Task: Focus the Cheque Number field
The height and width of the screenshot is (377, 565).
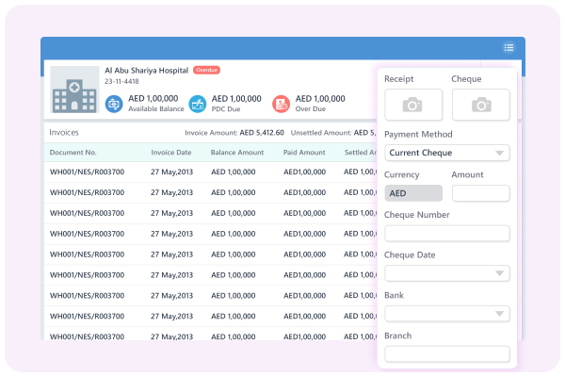Action: click(x=447, y=233)
